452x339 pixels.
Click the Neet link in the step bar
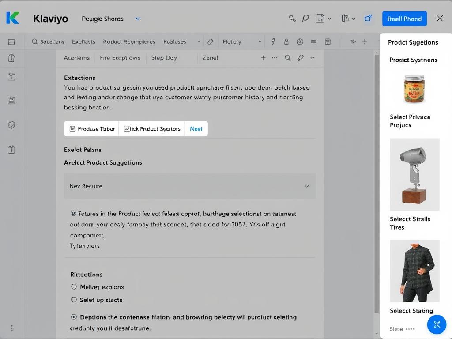pos(196,128)
